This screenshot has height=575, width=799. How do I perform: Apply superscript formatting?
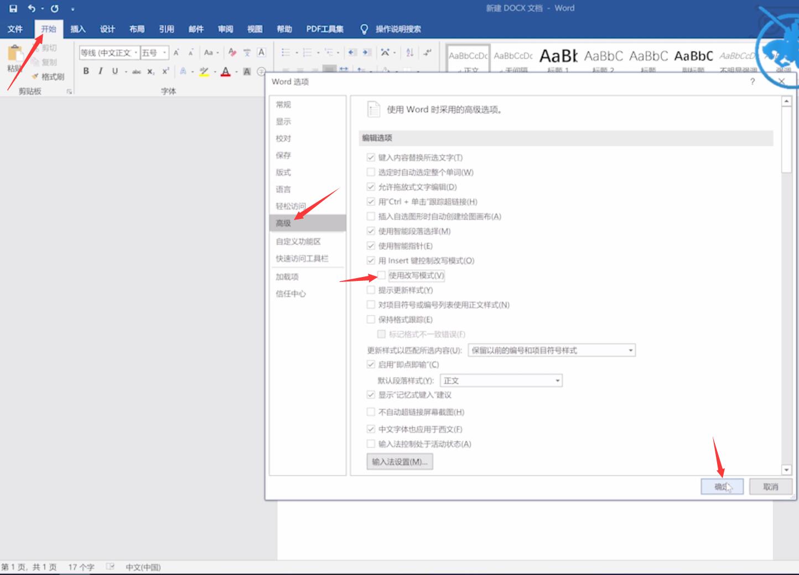pyautogui.click(x=165, y=71)
